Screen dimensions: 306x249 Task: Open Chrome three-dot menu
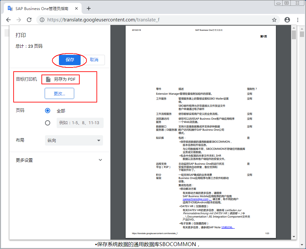[x=298, y=20]
